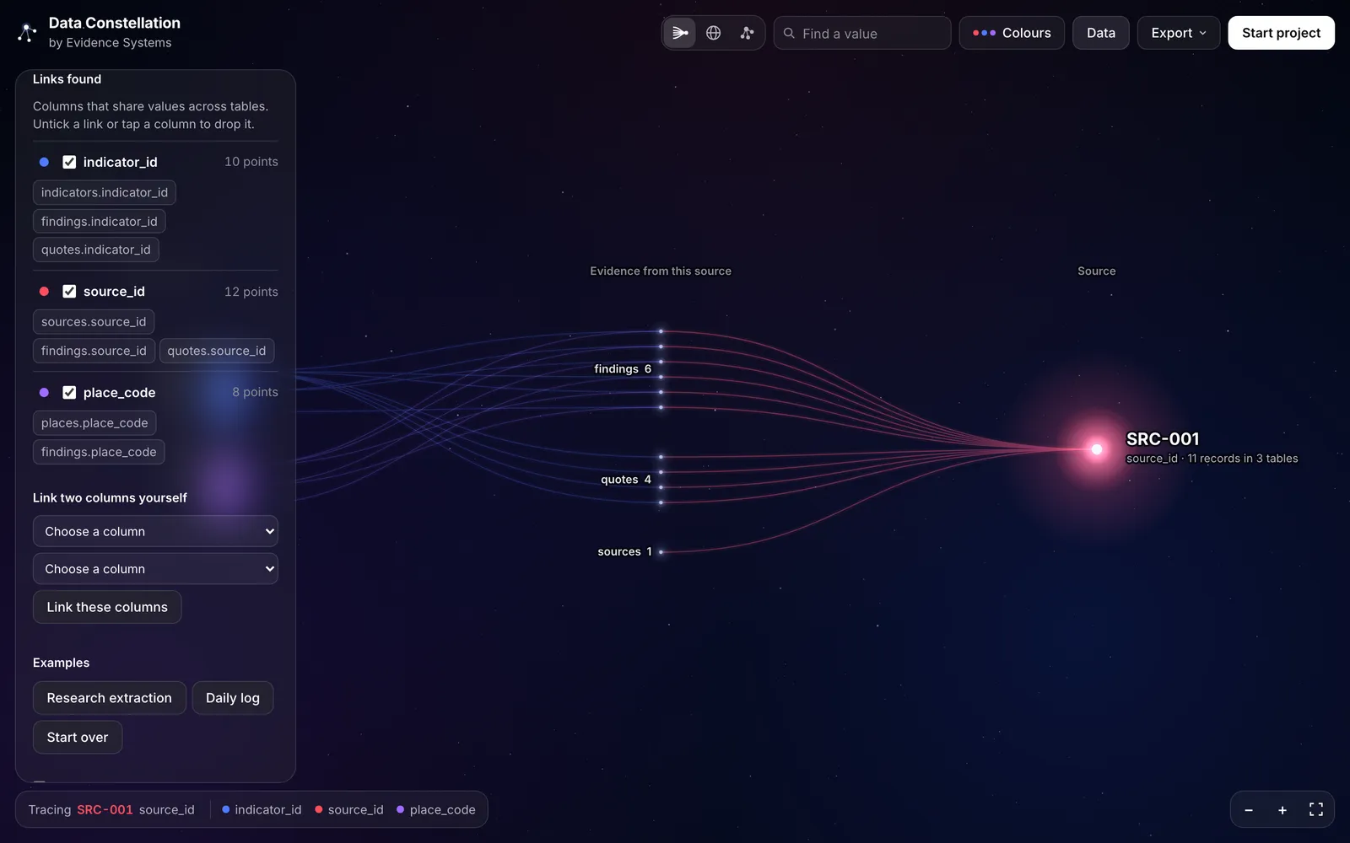Viewport: 1350px width, 843px height.
Task: Load the Daily log example
Action: click(x=233, y=698)
